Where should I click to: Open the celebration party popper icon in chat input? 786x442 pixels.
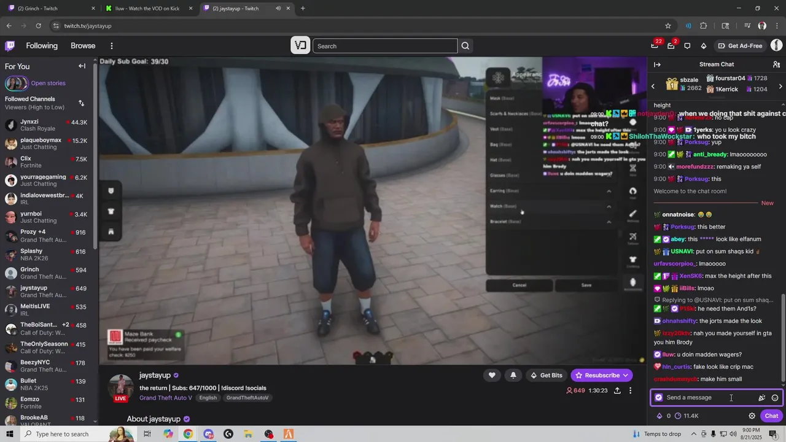762,398
